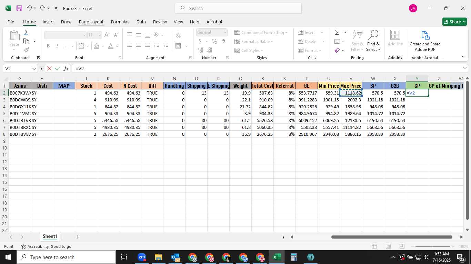Click the Redo arrow icon
471x264 pixels.
tap(43, 8)
